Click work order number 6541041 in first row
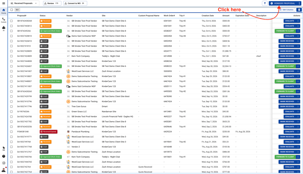 tap(167, 21)
